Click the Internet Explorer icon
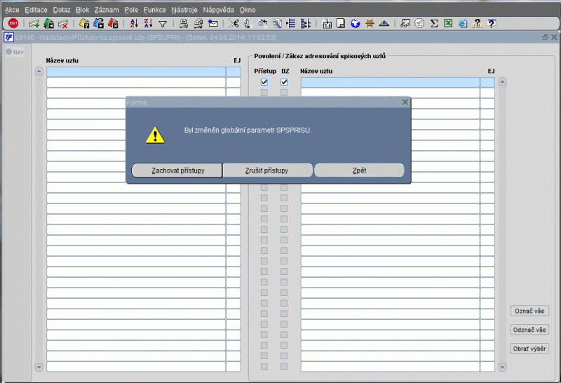Image resolution: width=561 pixels, height=383 pixels. [x=463, y=24]
